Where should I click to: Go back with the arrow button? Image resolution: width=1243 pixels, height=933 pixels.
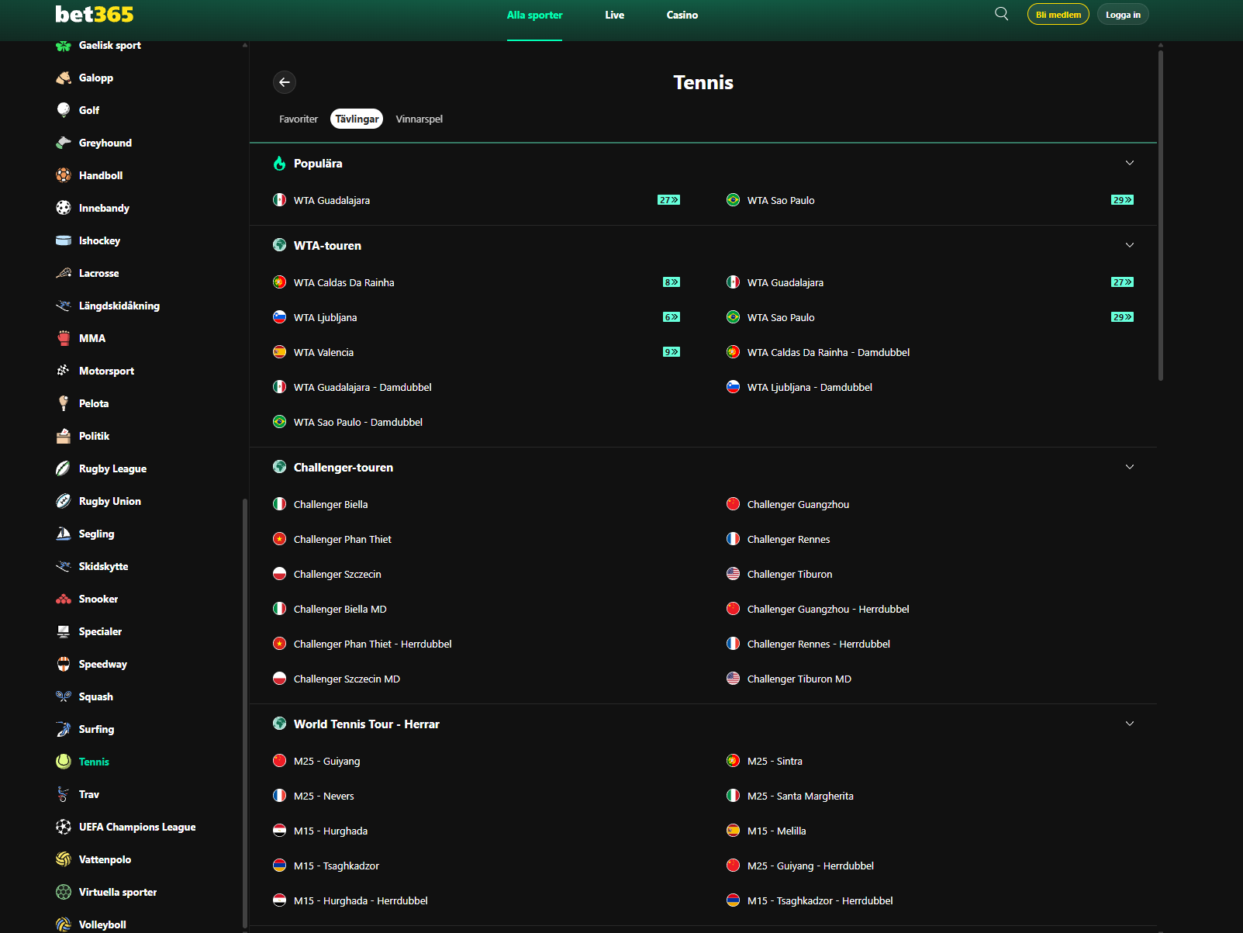[x=285, y=82]
